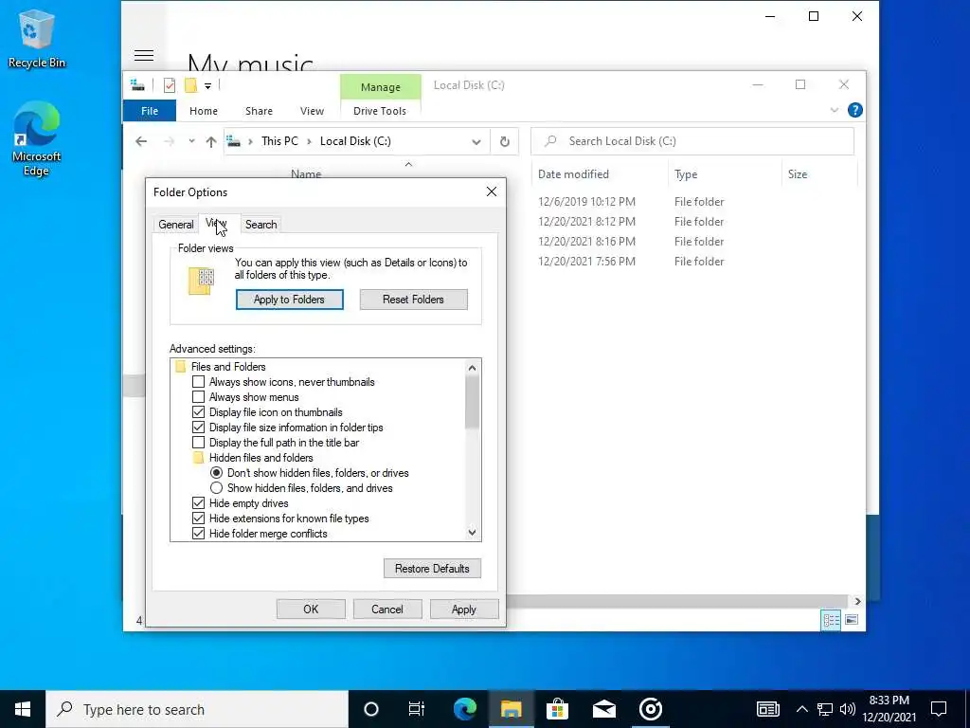Open Microsoft Store from the taskbar
970x728 pixels.
tap(557, 709)
